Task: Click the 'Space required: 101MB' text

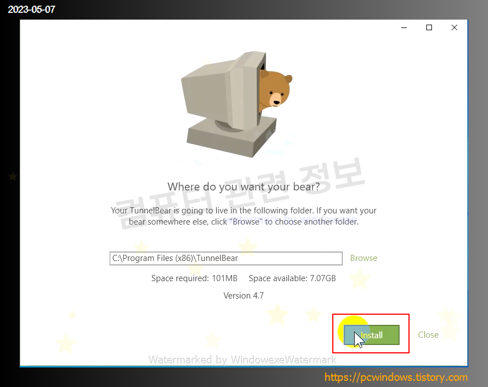Action: [x=194, y=278]
